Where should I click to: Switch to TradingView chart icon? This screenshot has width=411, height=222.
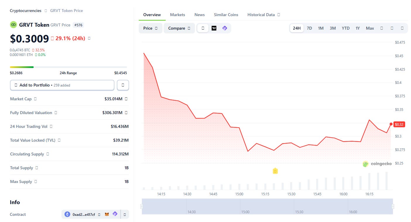(214, 28)
